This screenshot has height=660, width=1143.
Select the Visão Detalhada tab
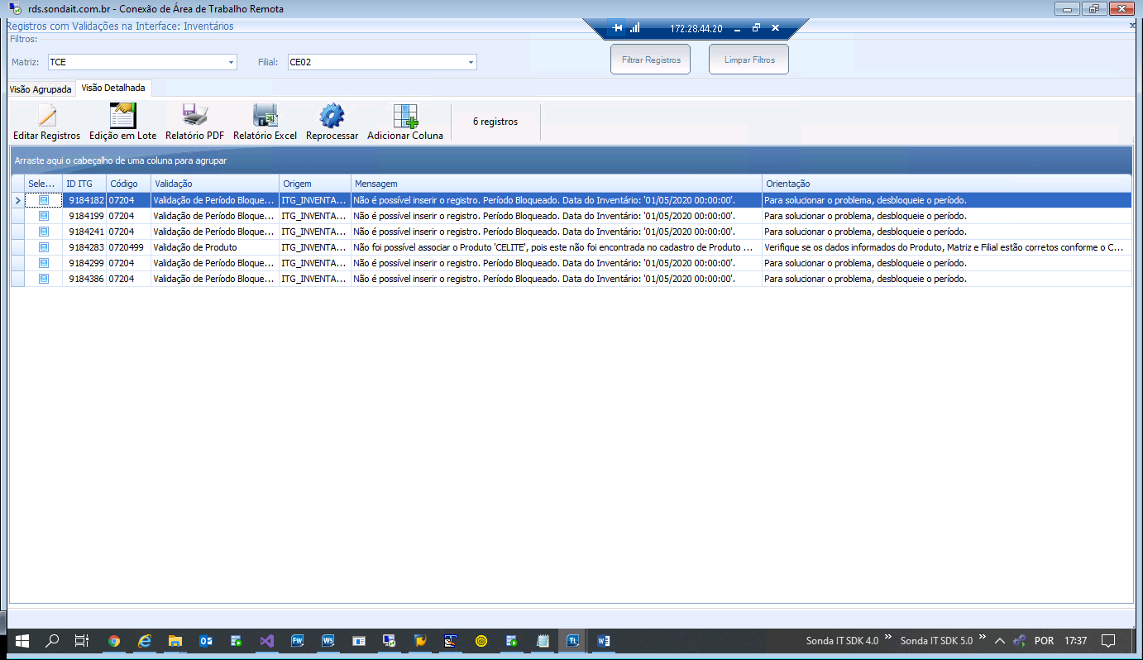[x=113, y=88]
